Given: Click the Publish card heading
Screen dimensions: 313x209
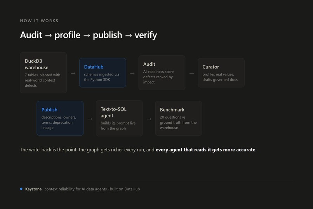Looking at the screenshot, I should coord(49,110).
